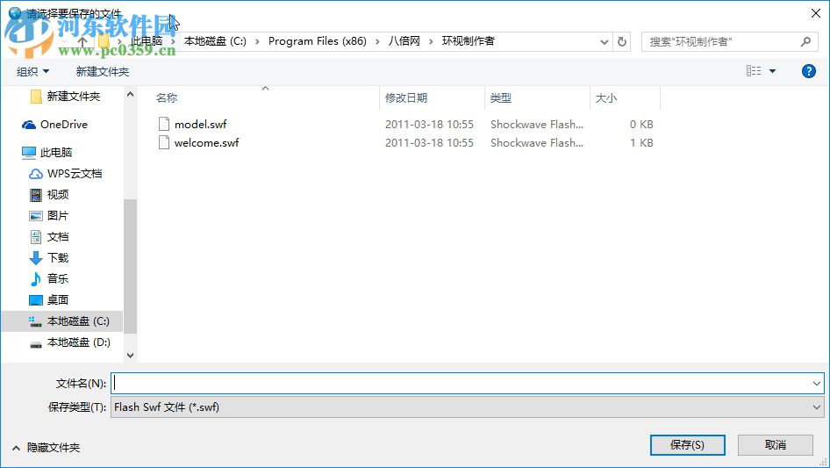
Task: Select 此电脑 in the navigation pane
Action: coord(47,153)
